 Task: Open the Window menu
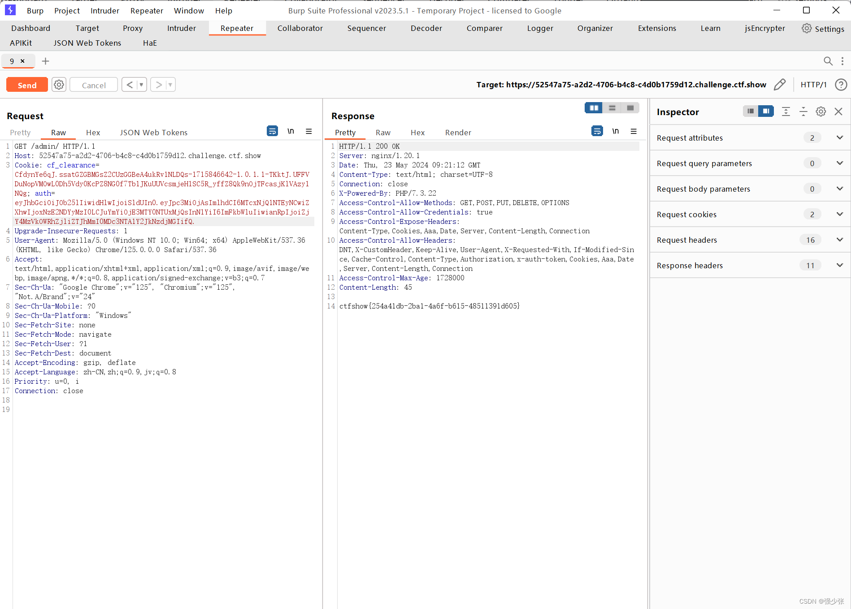point(189,11)
